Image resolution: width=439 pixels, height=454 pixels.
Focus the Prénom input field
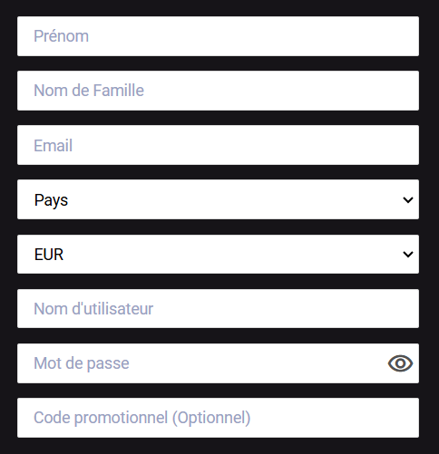218,36
